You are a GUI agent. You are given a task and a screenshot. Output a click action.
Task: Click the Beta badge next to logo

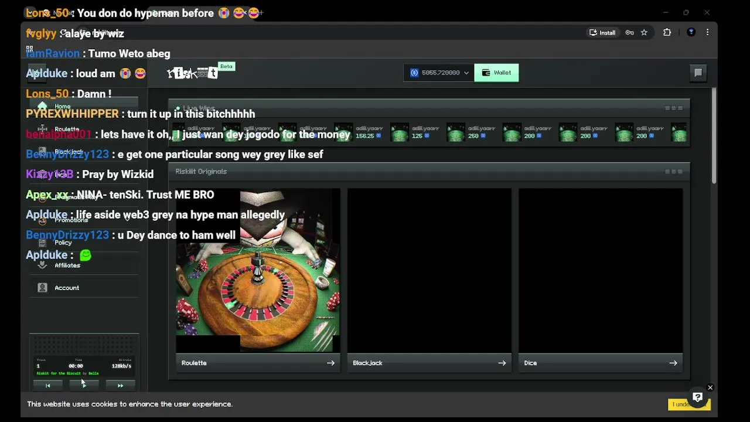pyautogui.click(x=226, y=66)
